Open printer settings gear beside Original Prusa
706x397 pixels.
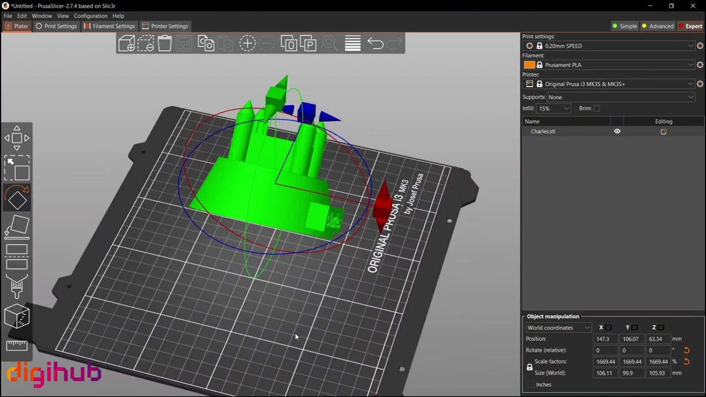point(700,84)
